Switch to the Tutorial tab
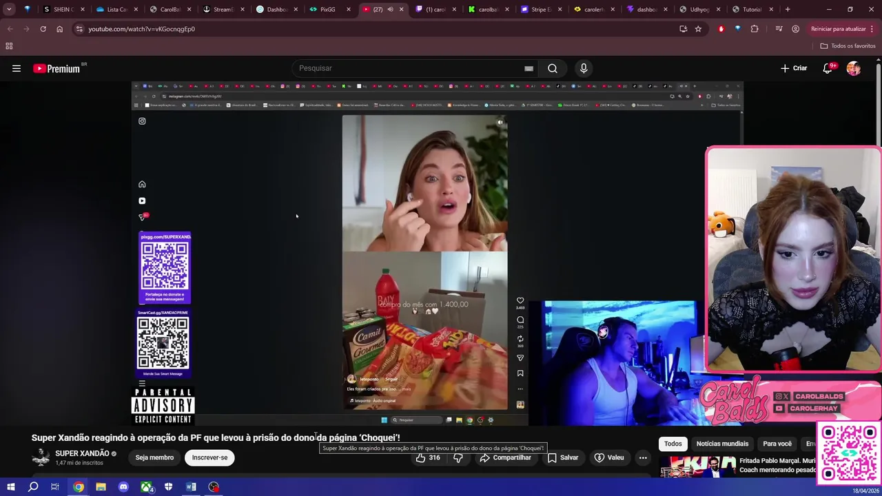Viewport: 882px width, 496px height. tap(752, 10)
